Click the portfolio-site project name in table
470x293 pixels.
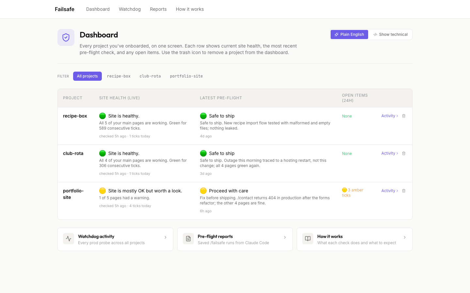(73, 194)
